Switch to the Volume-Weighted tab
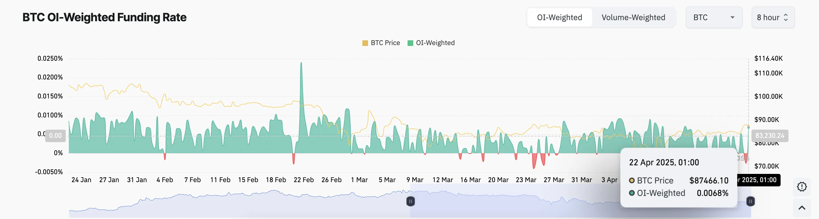819x219 pixels. tap(633, 18)
